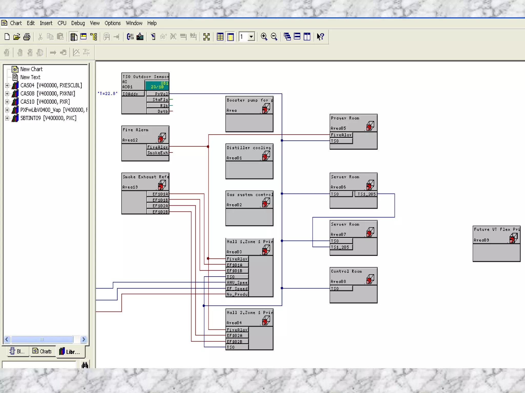Expand the CAS04 library node
The width and height of the screenshot is (525, 393).
coord(7,85)
